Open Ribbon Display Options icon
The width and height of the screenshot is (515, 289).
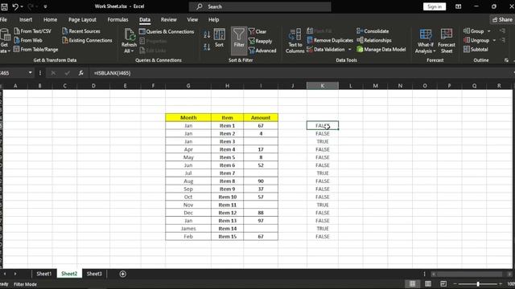coord(458,6)
